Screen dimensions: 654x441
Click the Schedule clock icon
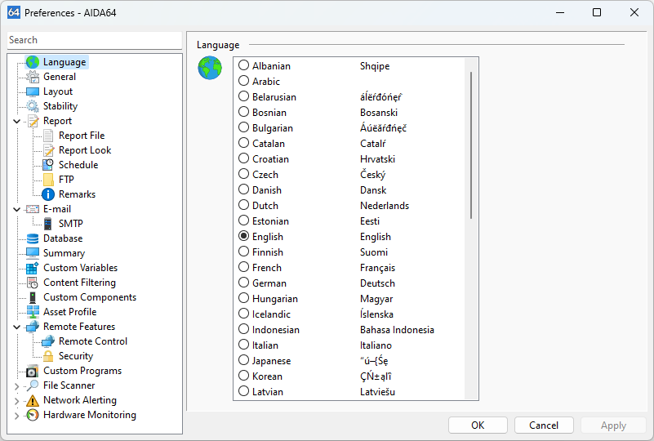48,165
